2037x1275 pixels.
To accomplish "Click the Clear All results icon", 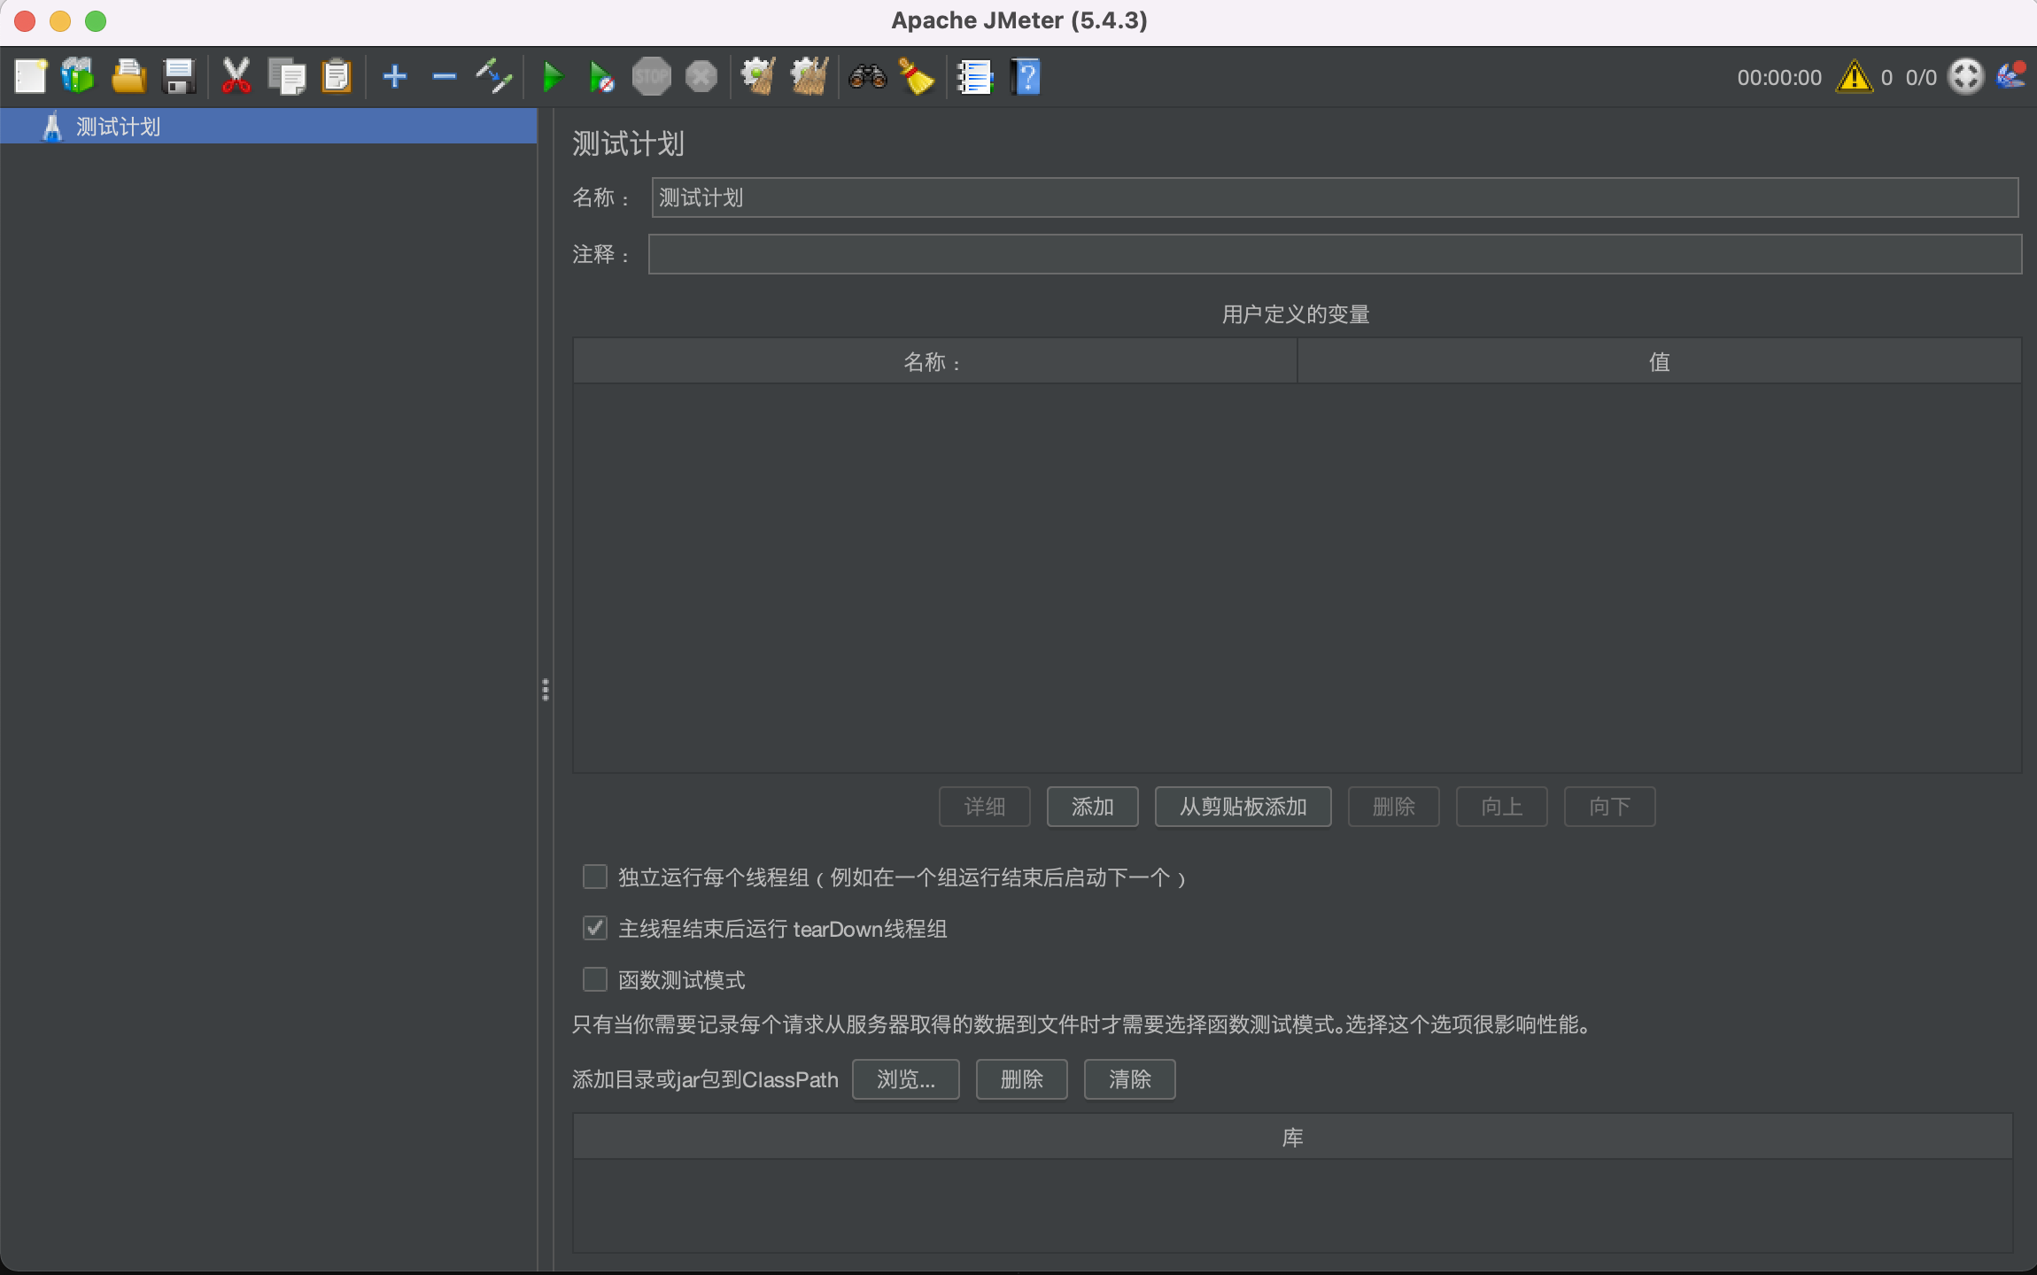I will click(x=809, y=77).
